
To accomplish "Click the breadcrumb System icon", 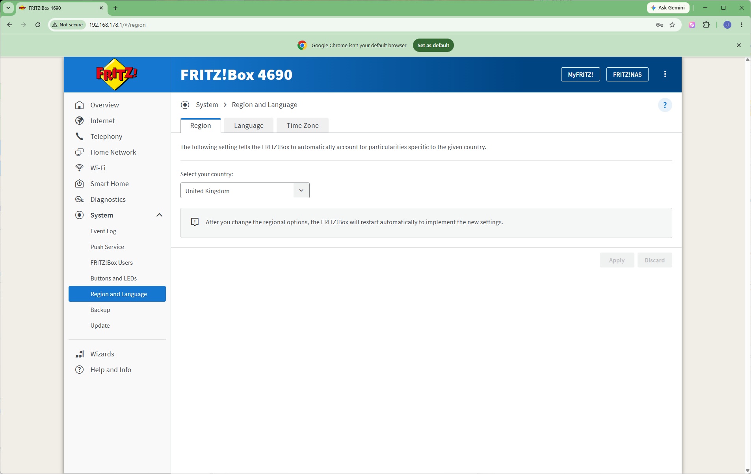I will (185, 105).
